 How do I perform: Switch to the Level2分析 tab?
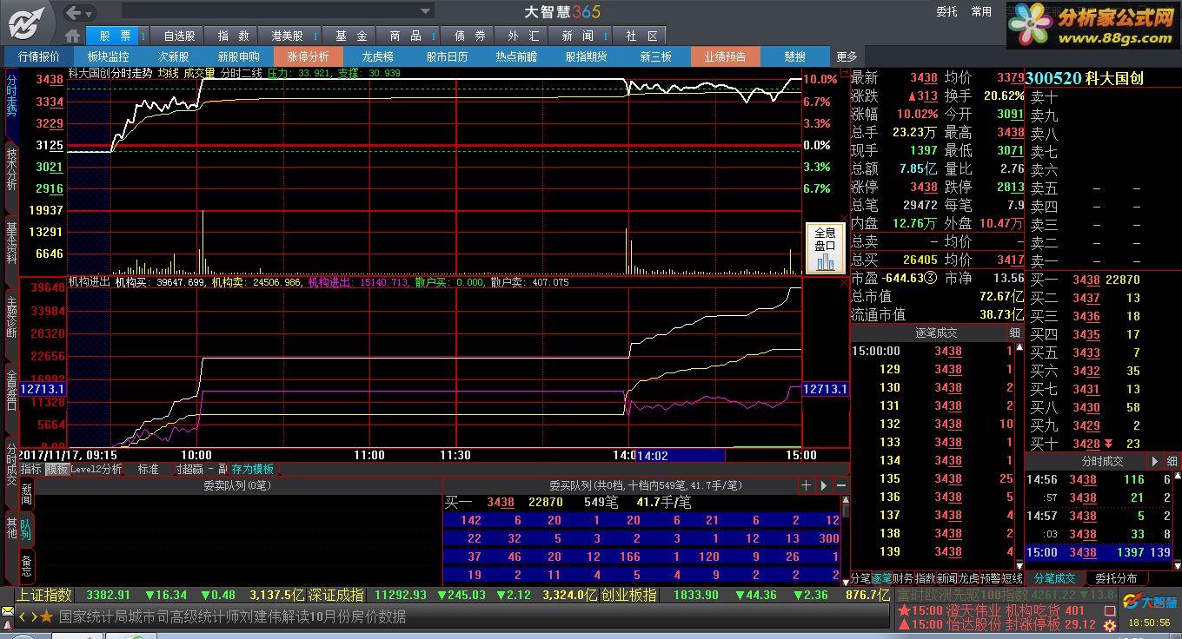click(96, 469)
